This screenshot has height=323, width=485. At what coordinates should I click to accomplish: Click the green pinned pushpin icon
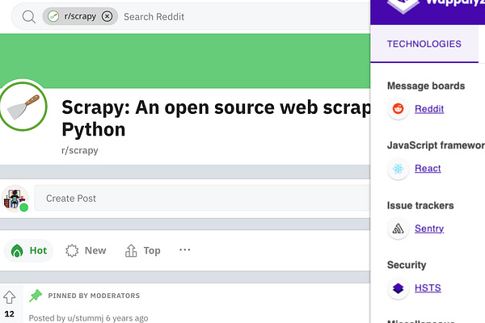pos(36,296)
